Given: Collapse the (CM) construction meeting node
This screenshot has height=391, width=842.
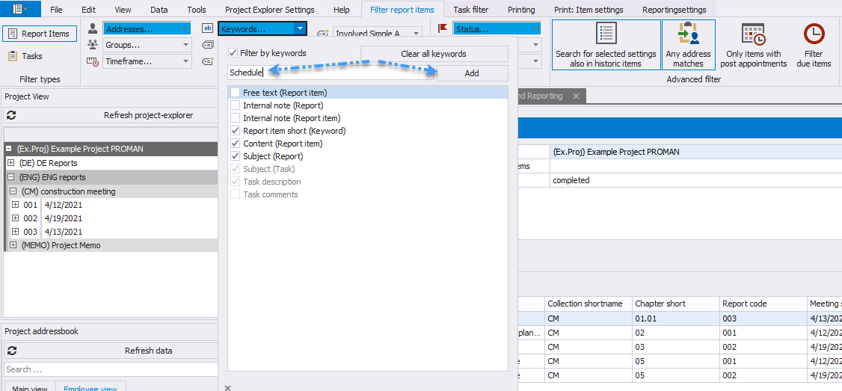Looking at the screenshot, I should (x=14, y=191).
